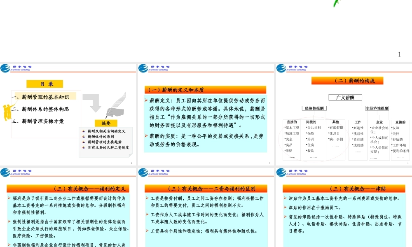Image resolution: width=412 pixels, height=247 pixels.
Task: Click the •企业社会地位 item
Action: [x=379, y=130]
